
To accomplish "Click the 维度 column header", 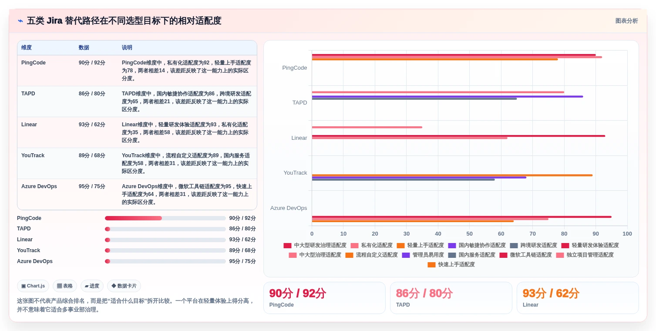I will 27,47.
